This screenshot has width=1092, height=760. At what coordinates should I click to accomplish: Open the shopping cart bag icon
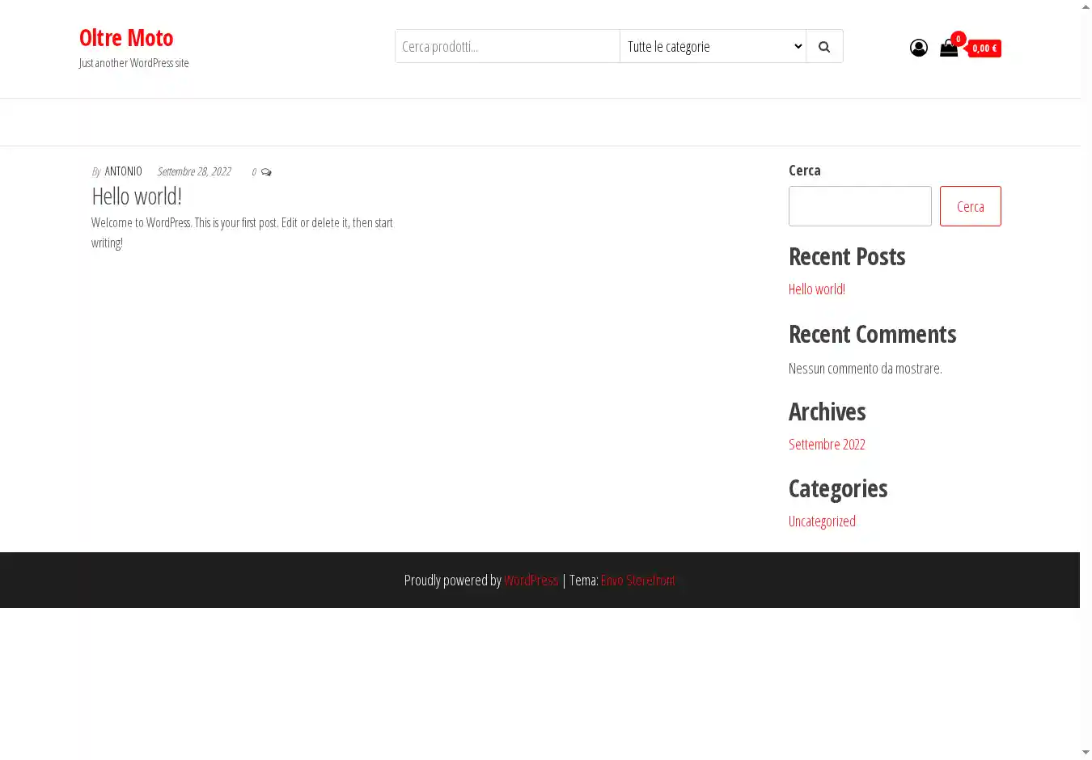click(x=949, y=49)
